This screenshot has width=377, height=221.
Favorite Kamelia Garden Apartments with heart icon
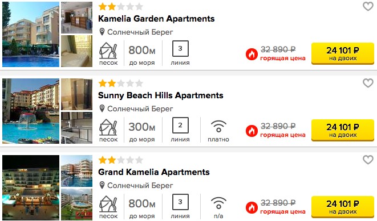(x=368, y=6)
